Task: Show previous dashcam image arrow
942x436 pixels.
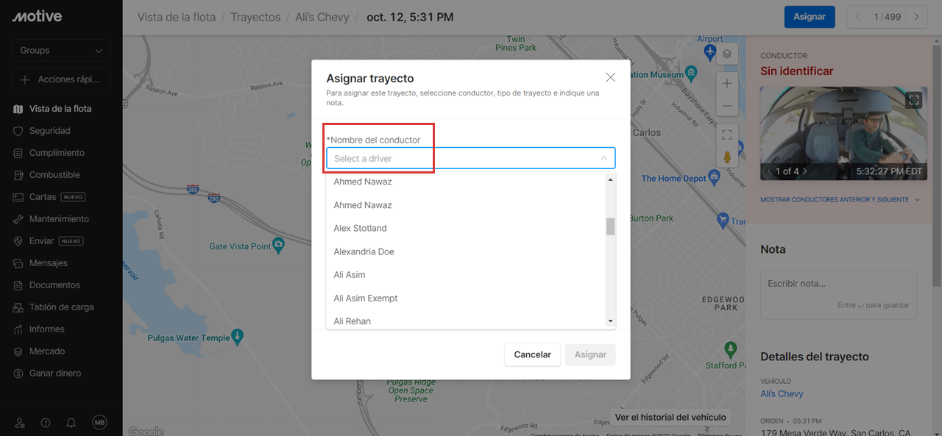Action: 769,171
